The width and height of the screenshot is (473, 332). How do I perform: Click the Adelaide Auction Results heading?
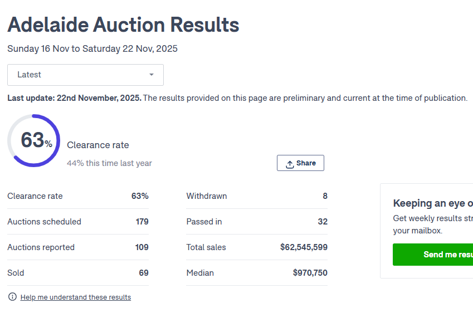[123, 25]
